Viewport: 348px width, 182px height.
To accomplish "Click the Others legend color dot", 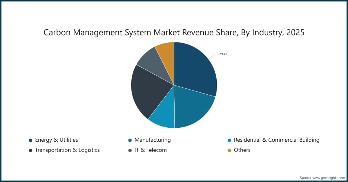I will (x=229, y=150).
